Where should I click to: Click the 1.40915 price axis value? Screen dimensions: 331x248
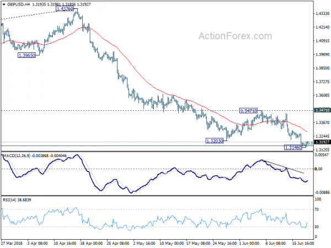tap(322, 41)
